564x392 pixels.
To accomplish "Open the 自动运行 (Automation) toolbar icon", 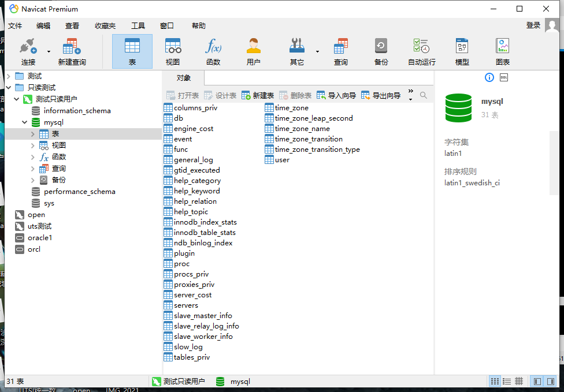I will pos(422,51).
